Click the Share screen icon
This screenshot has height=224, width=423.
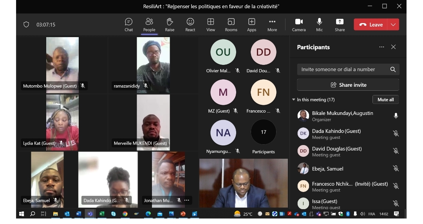click(x=340, y=22)
